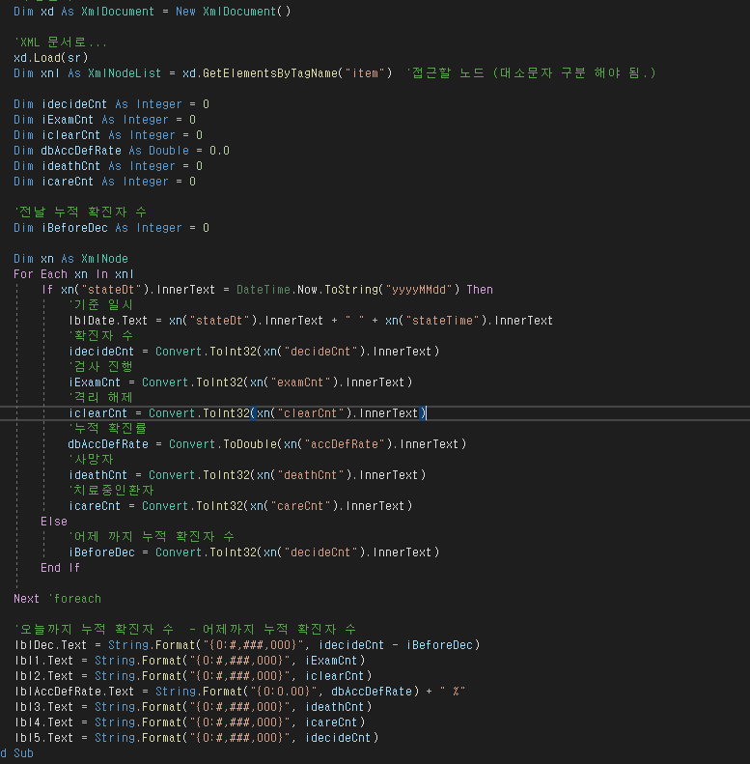Click the 'Else' keyword
Viewport: 750px width, 764px height.
coord(54,522)
